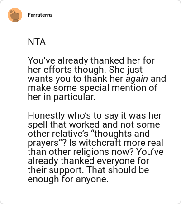181x204 pixels.
Task: Click the line "already thanked everyone for"
Action: (89, 161)
